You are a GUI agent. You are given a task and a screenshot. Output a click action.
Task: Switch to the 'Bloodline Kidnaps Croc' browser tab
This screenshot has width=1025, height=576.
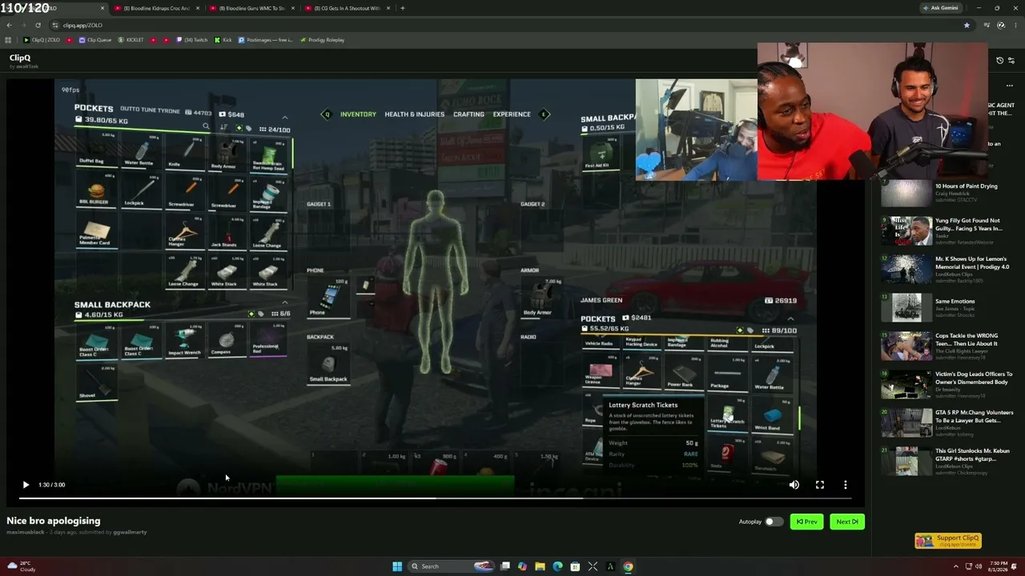click(x=156, y=8)
